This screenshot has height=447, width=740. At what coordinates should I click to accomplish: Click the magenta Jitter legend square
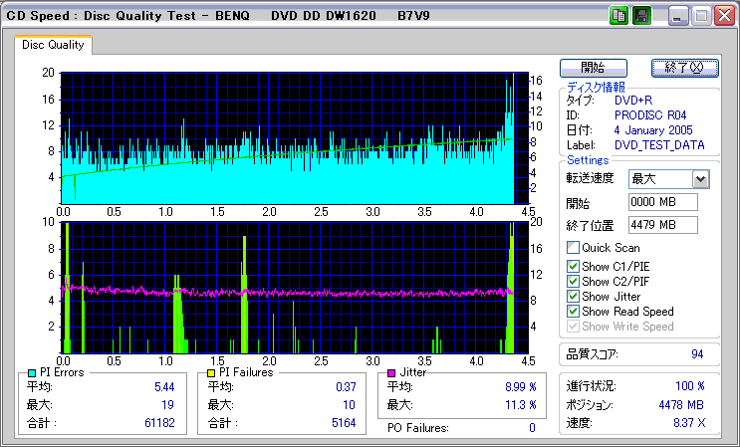tap(391, 372)
